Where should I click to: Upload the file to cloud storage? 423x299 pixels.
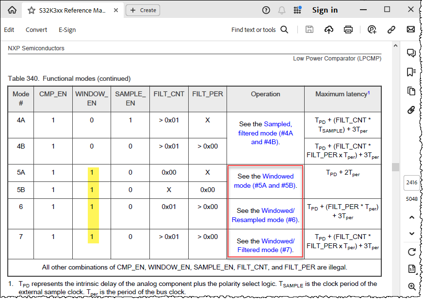coord(329,30)
